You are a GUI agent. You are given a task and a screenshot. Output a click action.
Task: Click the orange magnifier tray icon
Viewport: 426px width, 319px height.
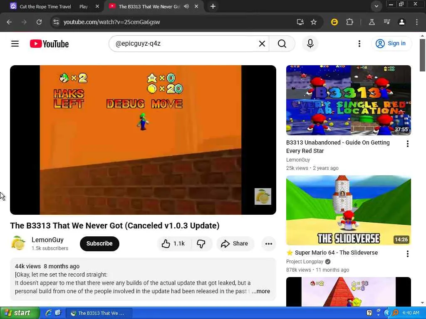point(395,313)
